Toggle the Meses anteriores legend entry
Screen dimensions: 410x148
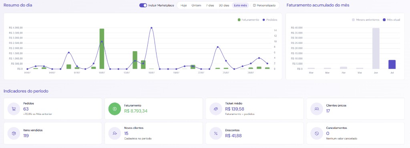(366, 20)
